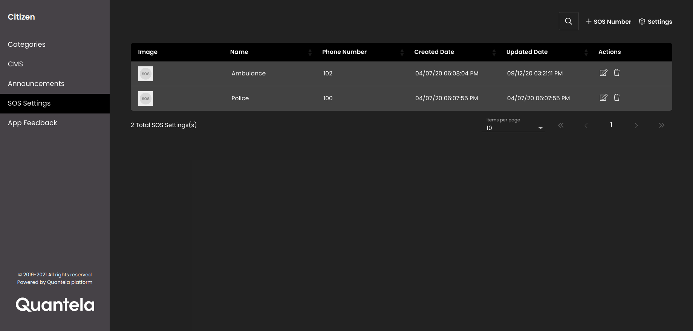The width and height of the screenshot is (693, 331).
Task: Click the Police updated date 04/07/20 06:07:55 PM
Action: pyautogui.click(x=538, y=98)
